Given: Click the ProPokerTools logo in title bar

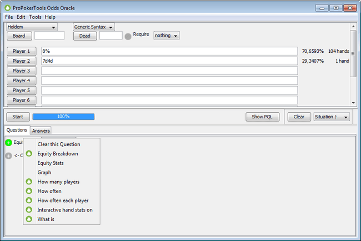Looking at the screenshot, I should coord(8,8).
